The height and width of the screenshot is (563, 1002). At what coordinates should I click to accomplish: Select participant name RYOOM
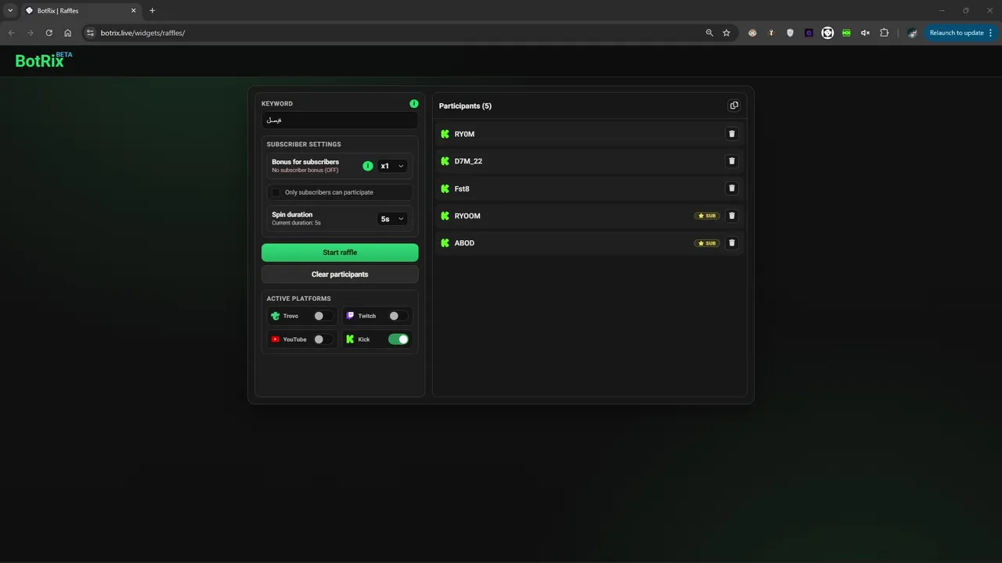[x=467, y=216]
